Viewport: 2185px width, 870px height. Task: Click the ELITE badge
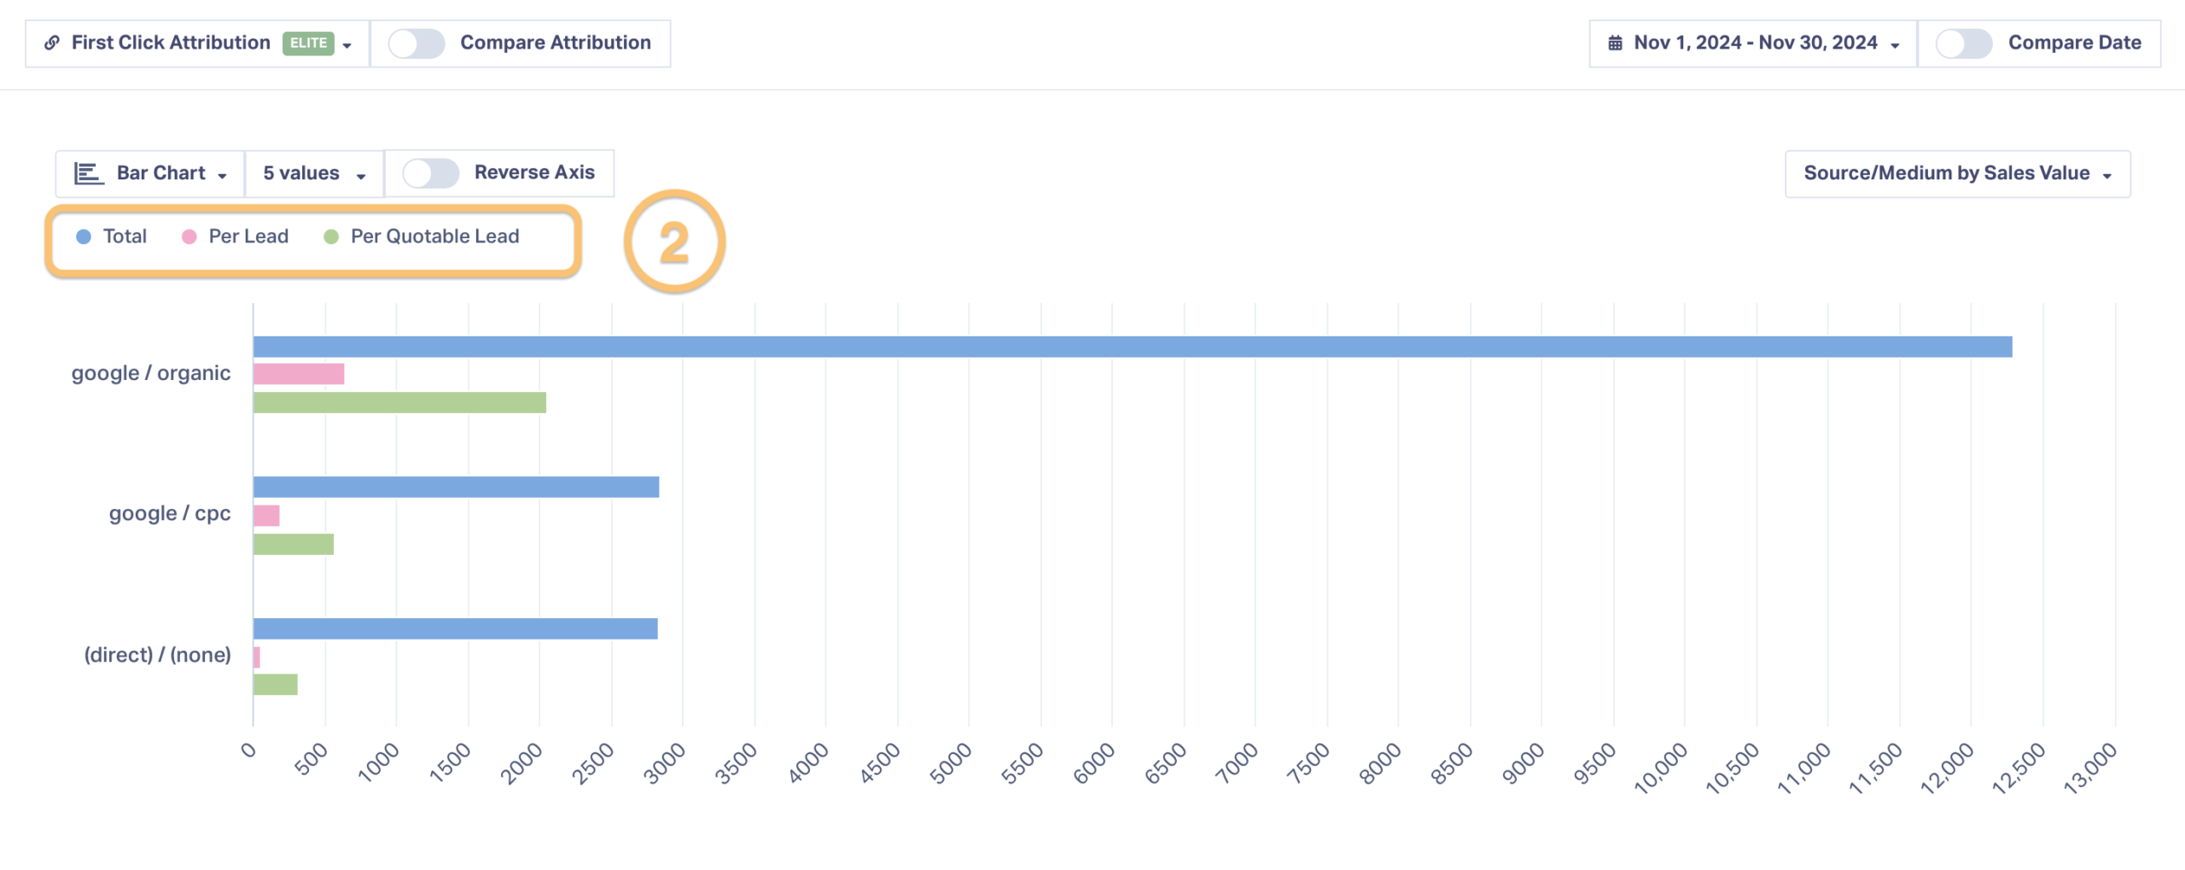pos(308,43)
